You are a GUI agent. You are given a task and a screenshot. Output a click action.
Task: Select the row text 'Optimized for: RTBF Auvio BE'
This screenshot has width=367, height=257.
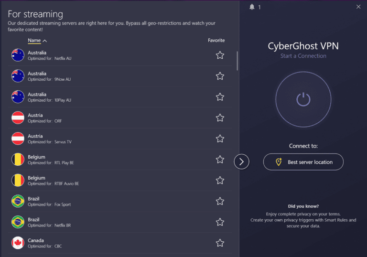click(x=54, y=183)
